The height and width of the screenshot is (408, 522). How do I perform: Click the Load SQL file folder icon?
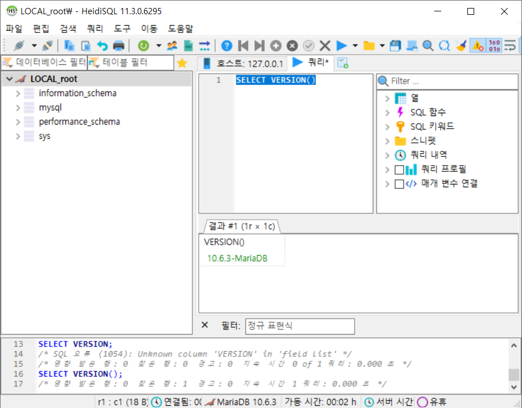[369, 46]
